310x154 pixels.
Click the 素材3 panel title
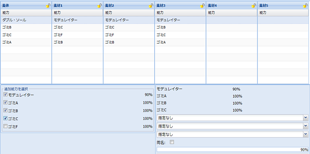pyautogui.click(x=161, y=6)
